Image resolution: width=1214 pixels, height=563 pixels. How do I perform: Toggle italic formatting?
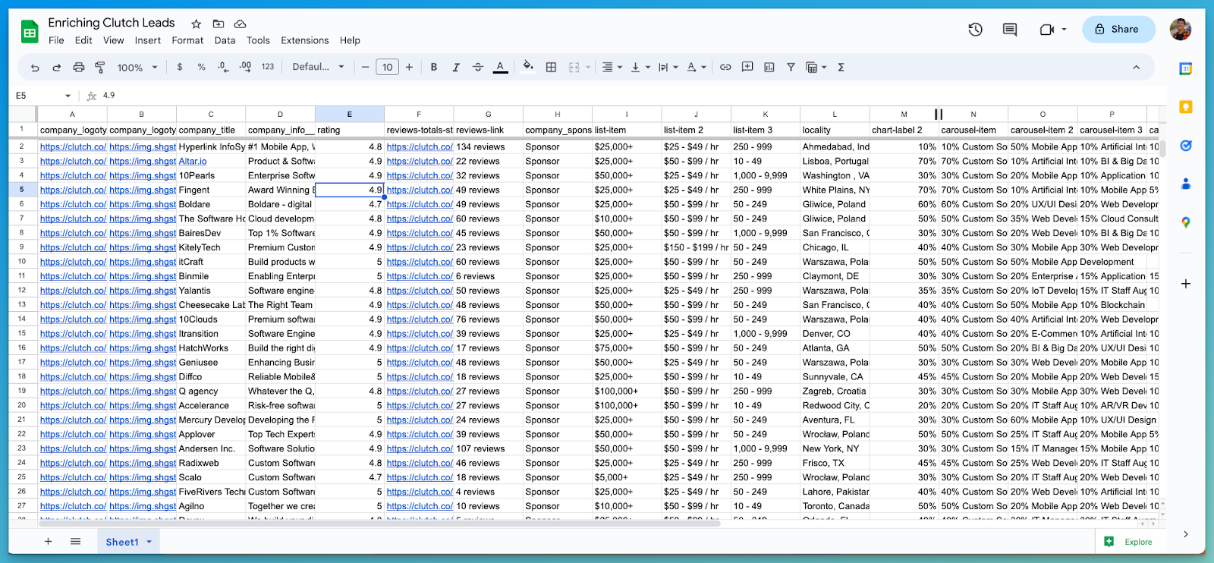pos(456,68)
